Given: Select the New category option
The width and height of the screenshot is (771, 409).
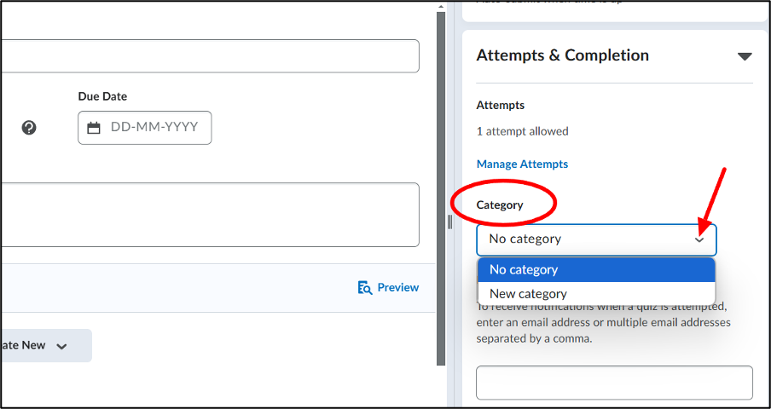Looking at the screenshot, I should 596,294.
